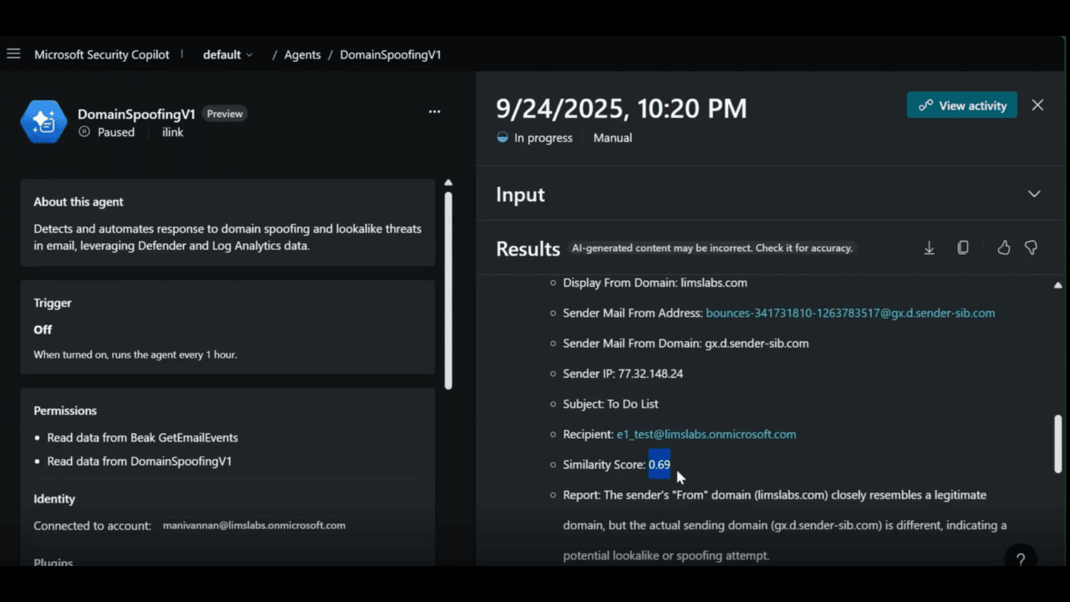The height and width of the screenshot is (602, 1070).
Task: Click the results scroll up arrow
Action: pos(1057,285)
